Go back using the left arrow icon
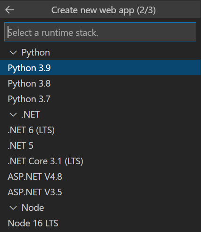201x232 pixels. click(9, 10)
